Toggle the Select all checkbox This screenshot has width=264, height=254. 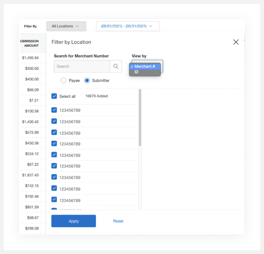tap(54, 96)
